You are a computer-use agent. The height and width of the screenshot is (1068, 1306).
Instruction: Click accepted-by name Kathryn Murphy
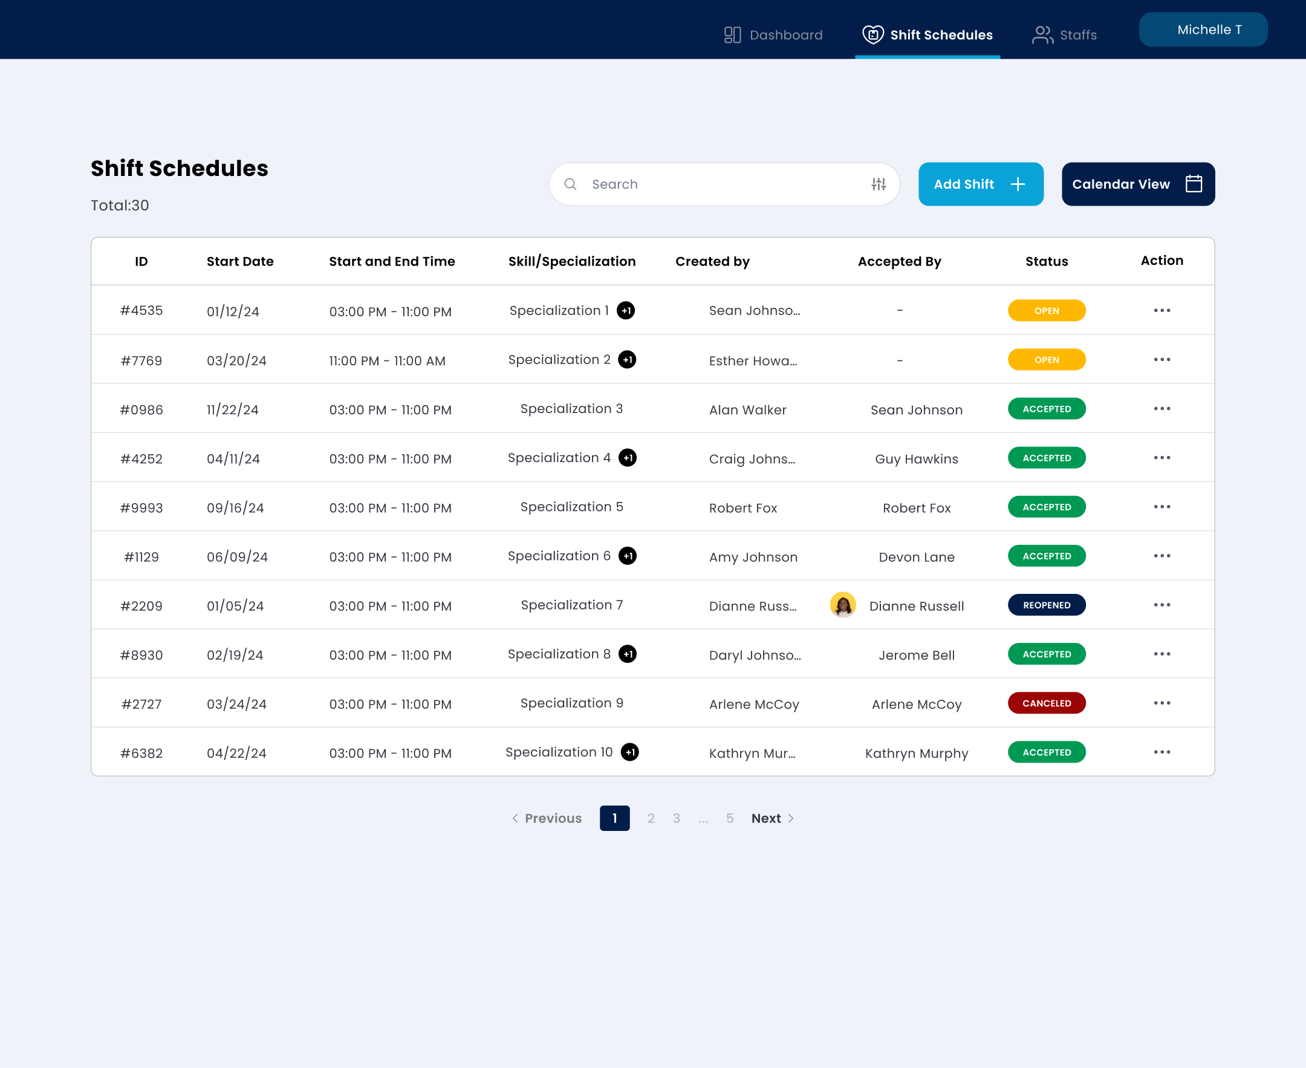tap(916, 753)
